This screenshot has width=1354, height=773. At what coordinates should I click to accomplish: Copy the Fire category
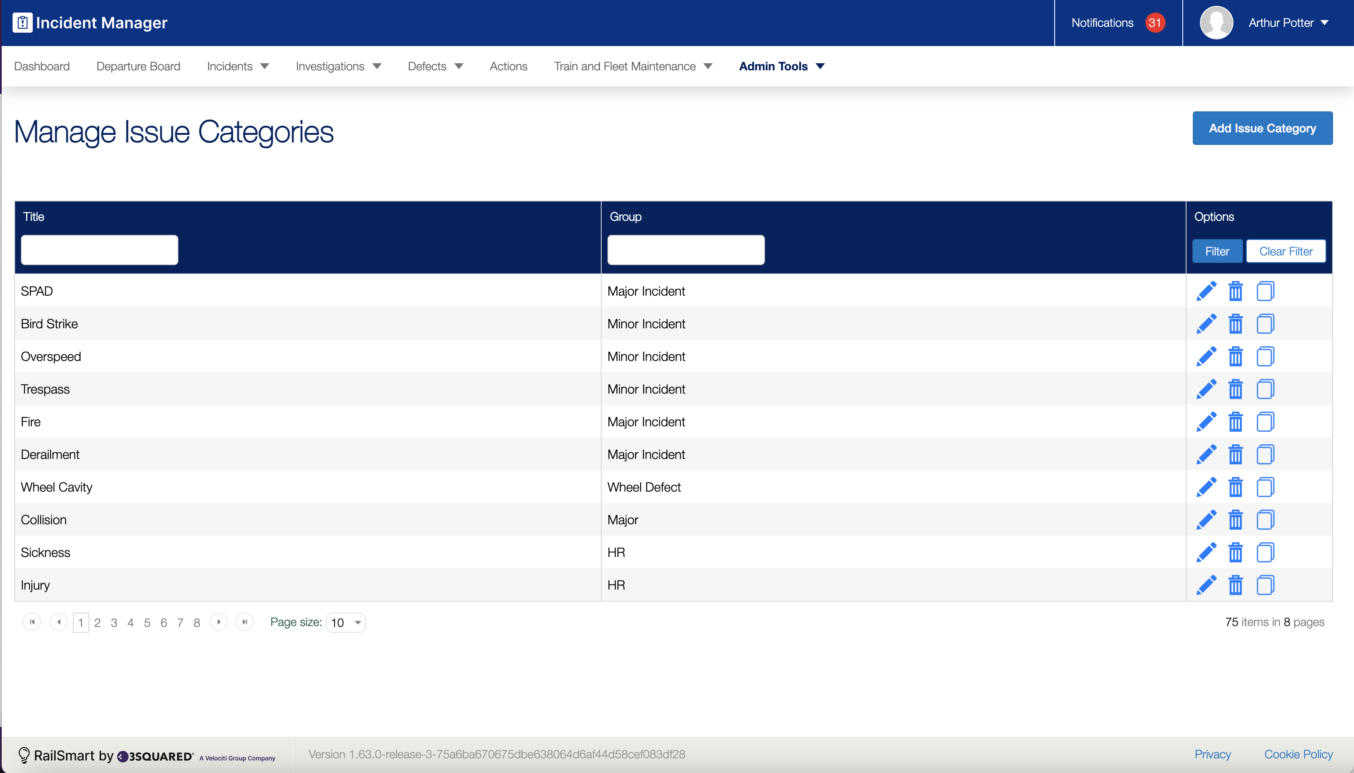[1265, 422]
